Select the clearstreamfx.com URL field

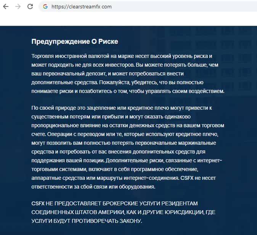click(148, 6)
